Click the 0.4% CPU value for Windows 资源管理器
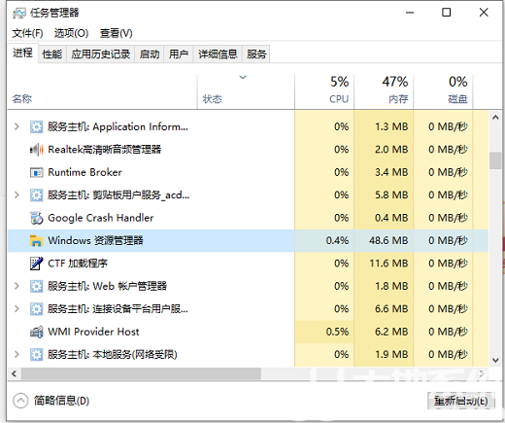The width and height of the screenshot is (505, 423). coord(337,241)
